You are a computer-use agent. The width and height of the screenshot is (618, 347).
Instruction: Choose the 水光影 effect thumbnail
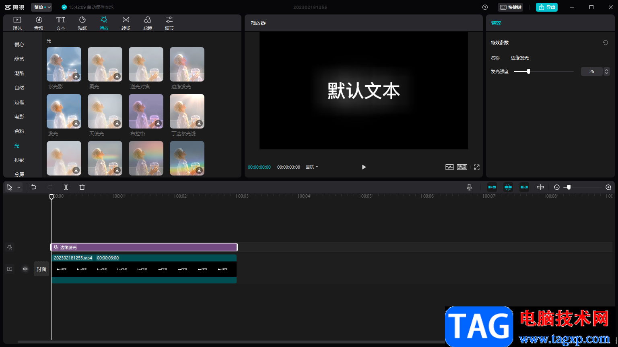[64, 64]
